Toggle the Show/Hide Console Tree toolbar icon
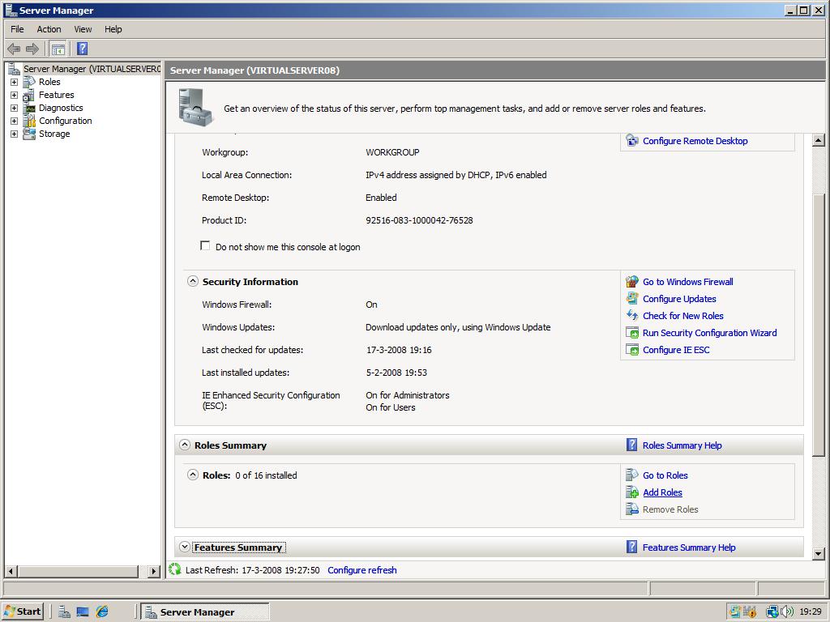The height and width of the screenshot is (622, 830). (x=58, y=49)
